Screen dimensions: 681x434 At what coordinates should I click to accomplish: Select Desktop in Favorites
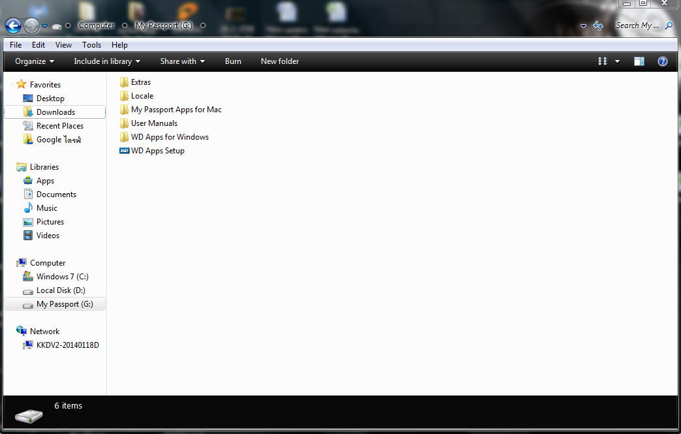[x=50, y=98]
